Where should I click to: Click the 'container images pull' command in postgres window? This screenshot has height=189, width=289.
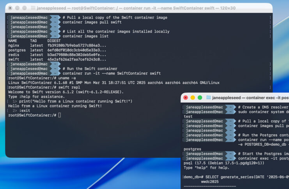click(263, 126)
